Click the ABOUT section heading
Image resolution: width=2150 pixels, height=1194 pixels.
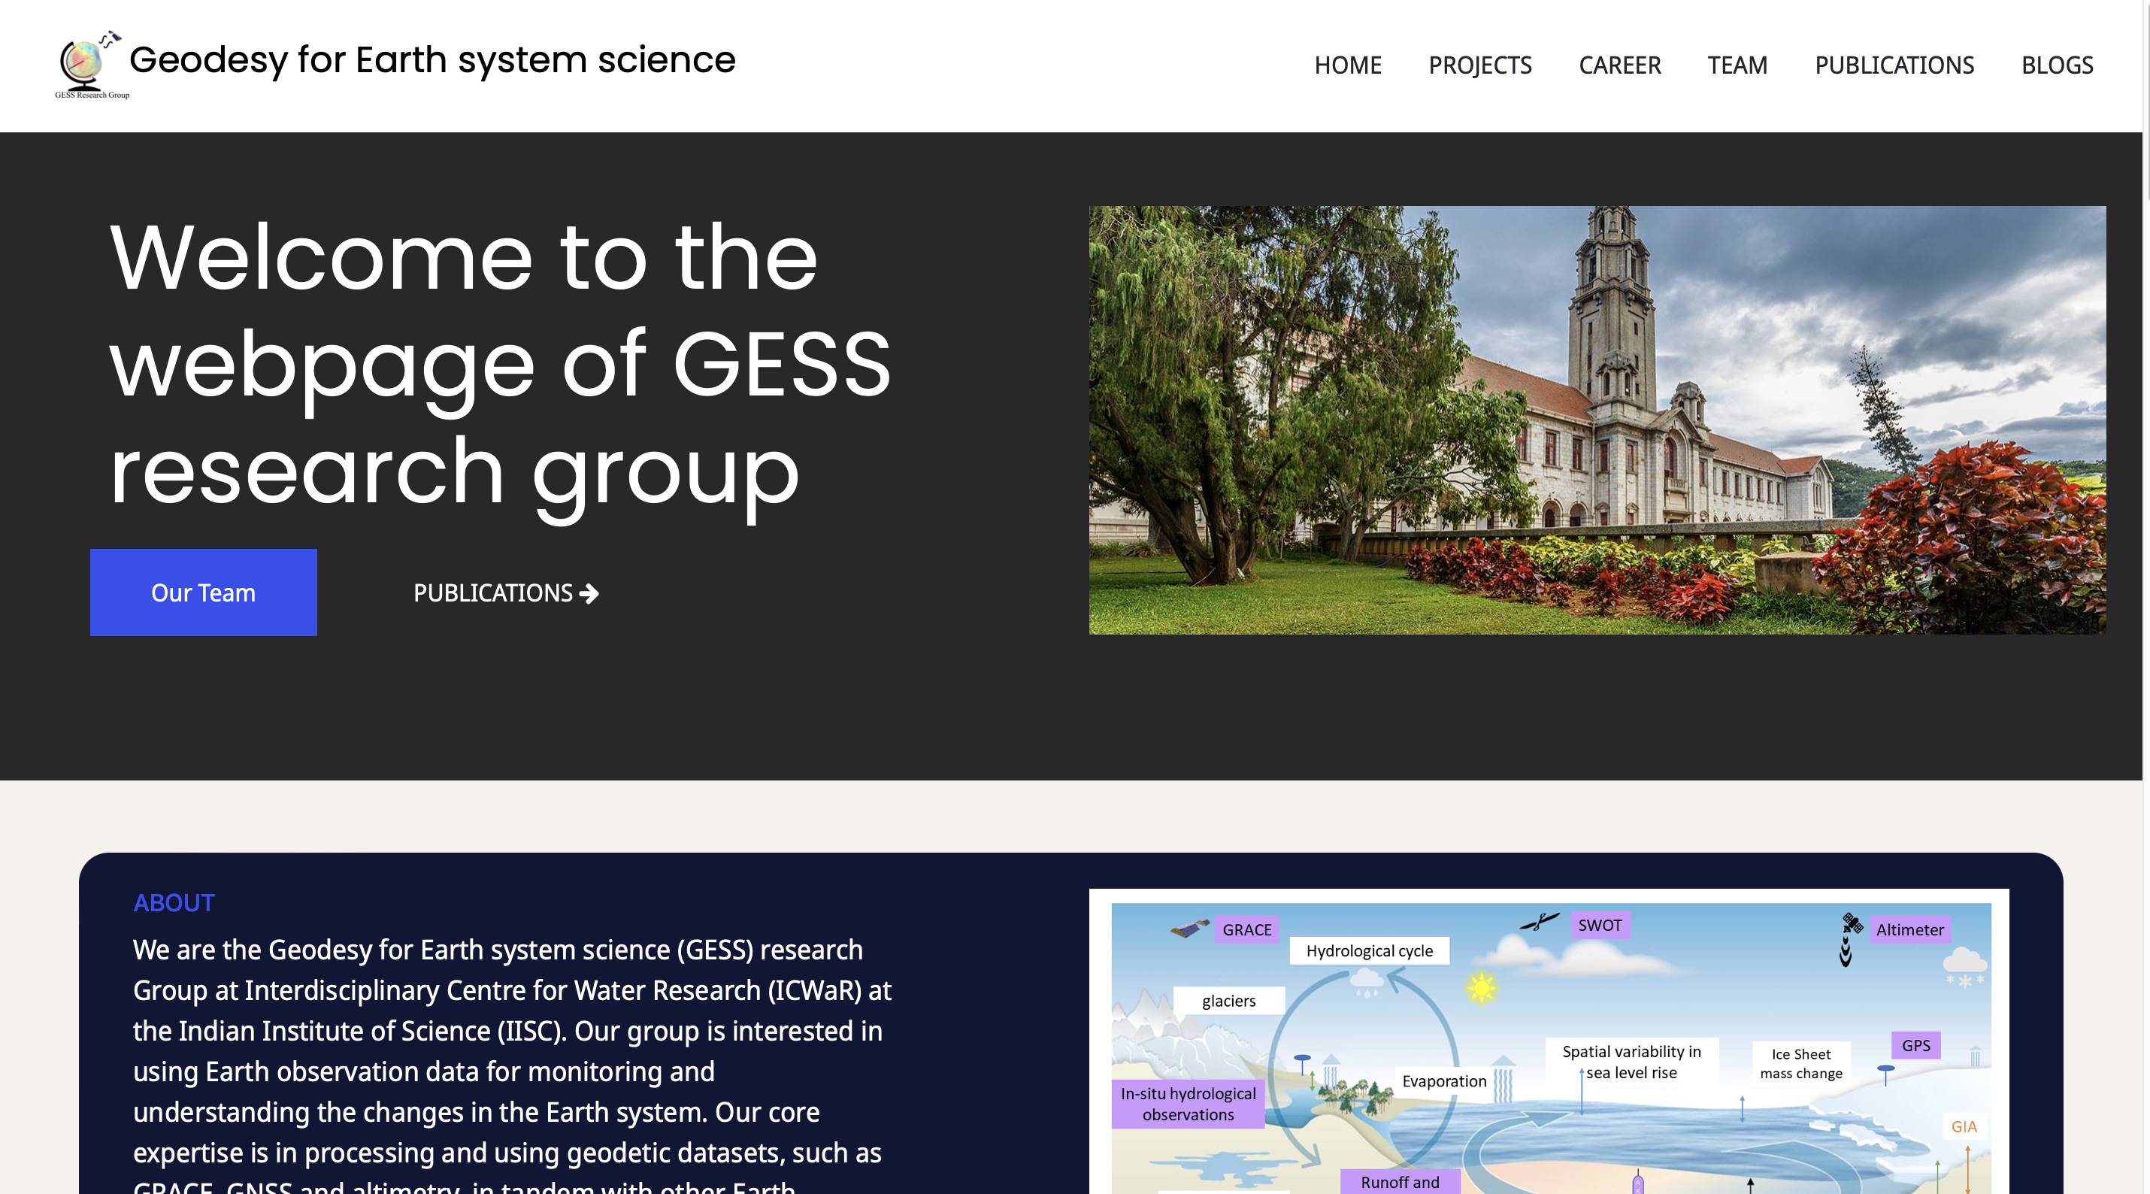(174, 902)
